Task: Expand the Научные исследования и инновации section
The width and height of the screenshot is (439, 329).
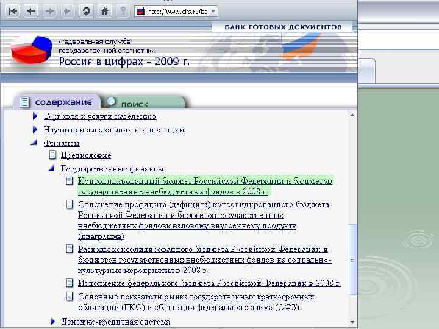Action: [35, 129]
